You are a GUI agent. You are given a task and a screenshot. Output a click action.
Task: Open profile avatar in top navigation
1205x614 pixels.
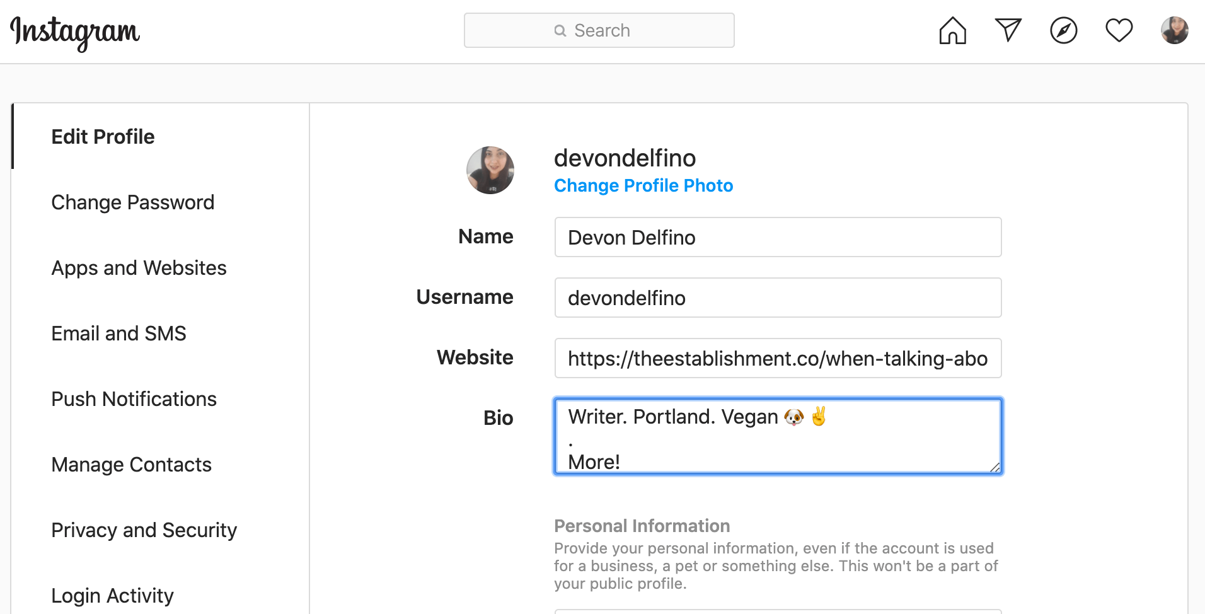[x=1174, y=30]
